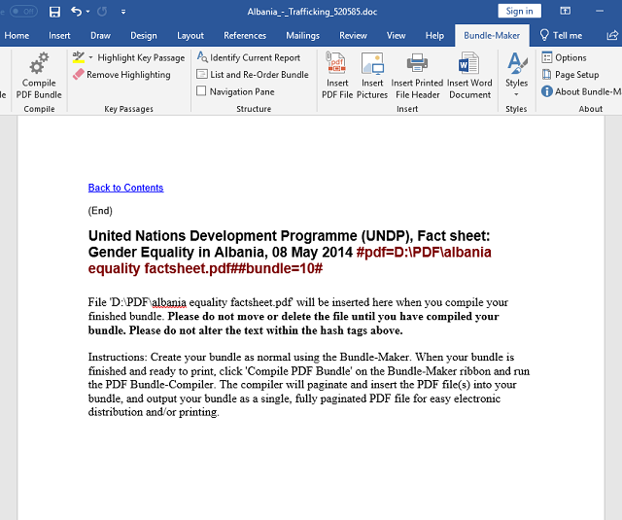Open the Help tab

(434, 35)
